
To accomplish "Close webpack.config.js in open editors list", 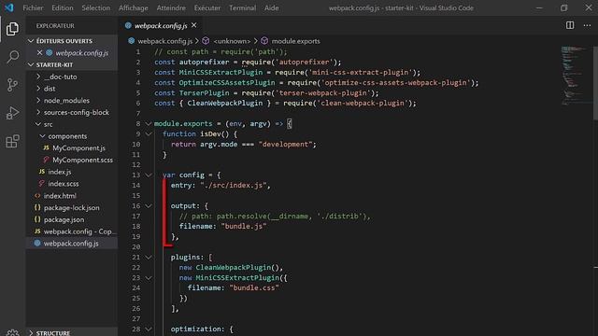I will point(39,52).
